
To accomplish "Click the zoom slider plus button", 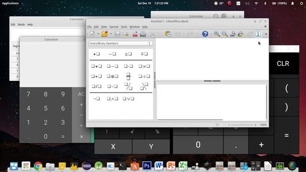I will tap(255, 125).
